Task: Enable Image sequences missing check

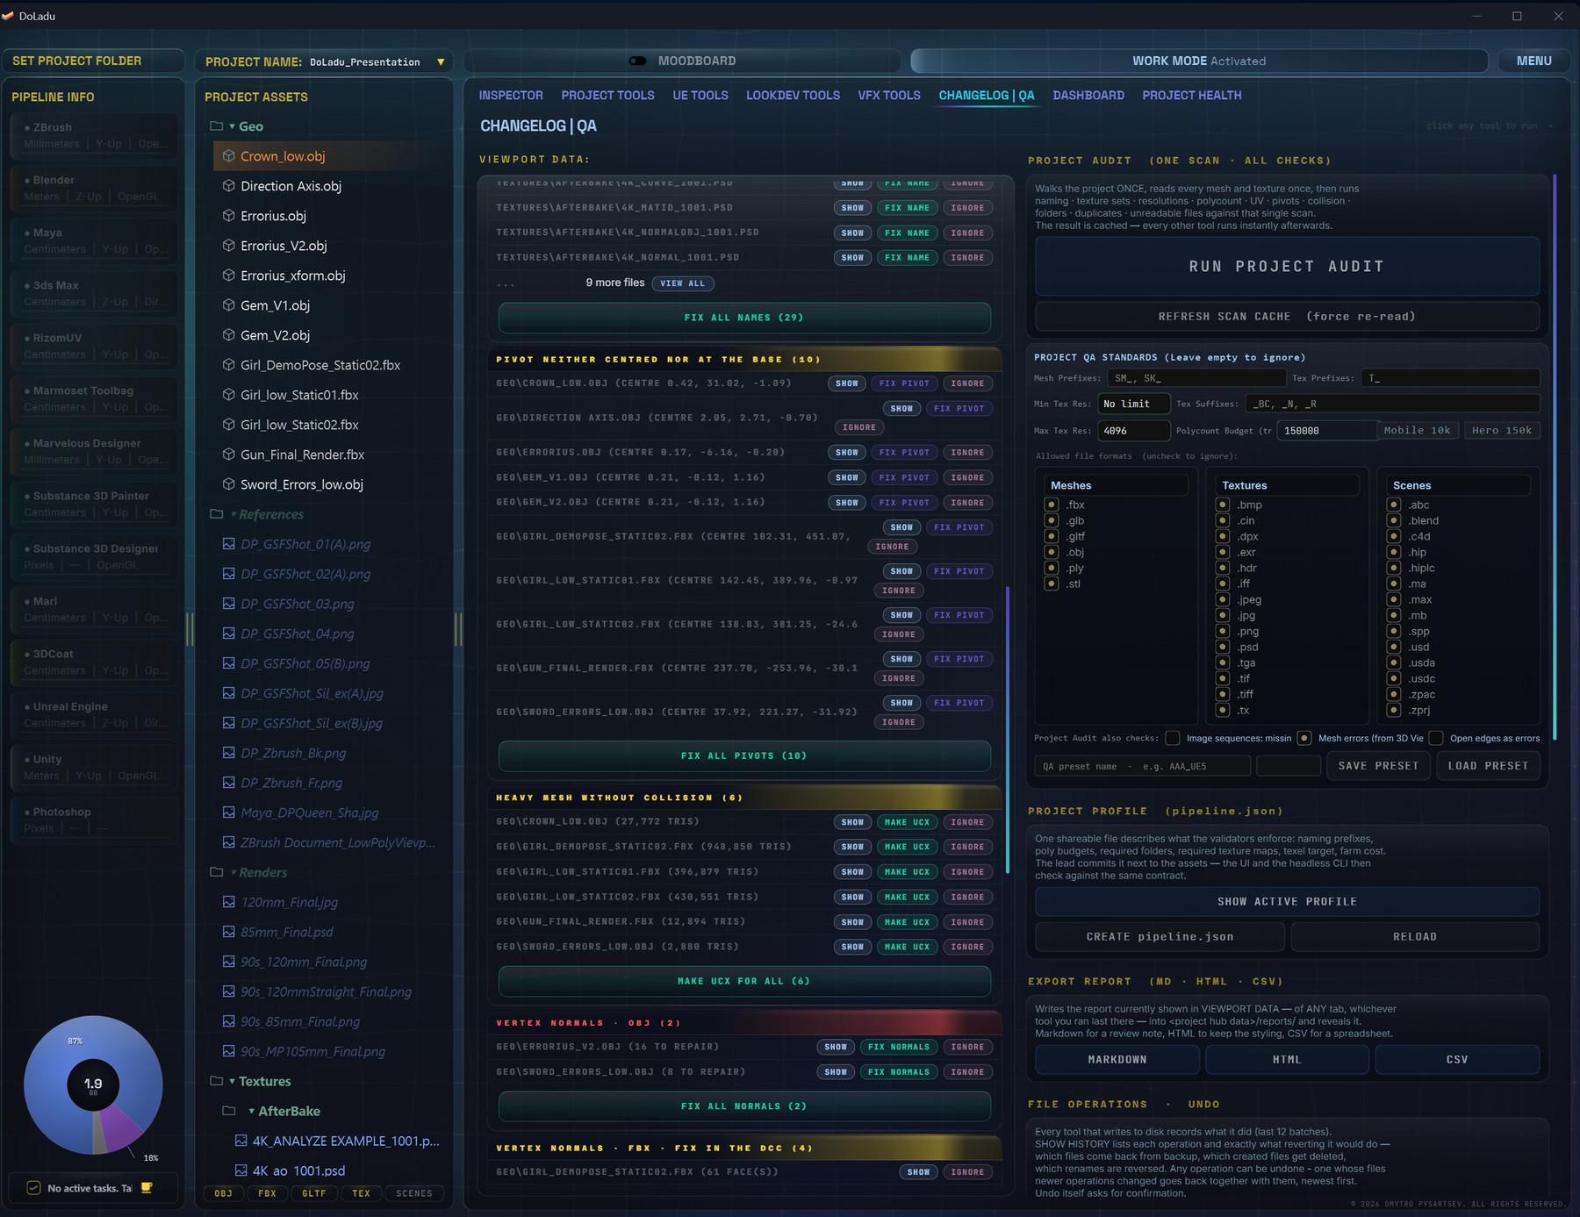Action: pos(1172,738)
